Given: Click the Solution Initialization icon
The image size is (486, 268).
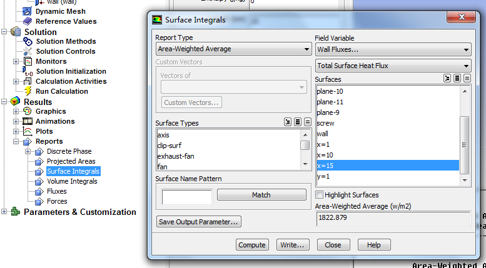Looking at the screenshot, I should pyautogui.click(x=28, y=71).
